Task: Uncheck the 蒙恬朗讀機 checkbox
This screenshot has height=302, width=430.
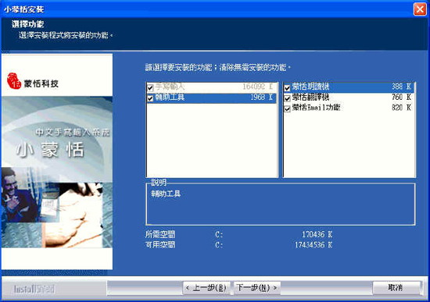Action: [287, 88]
